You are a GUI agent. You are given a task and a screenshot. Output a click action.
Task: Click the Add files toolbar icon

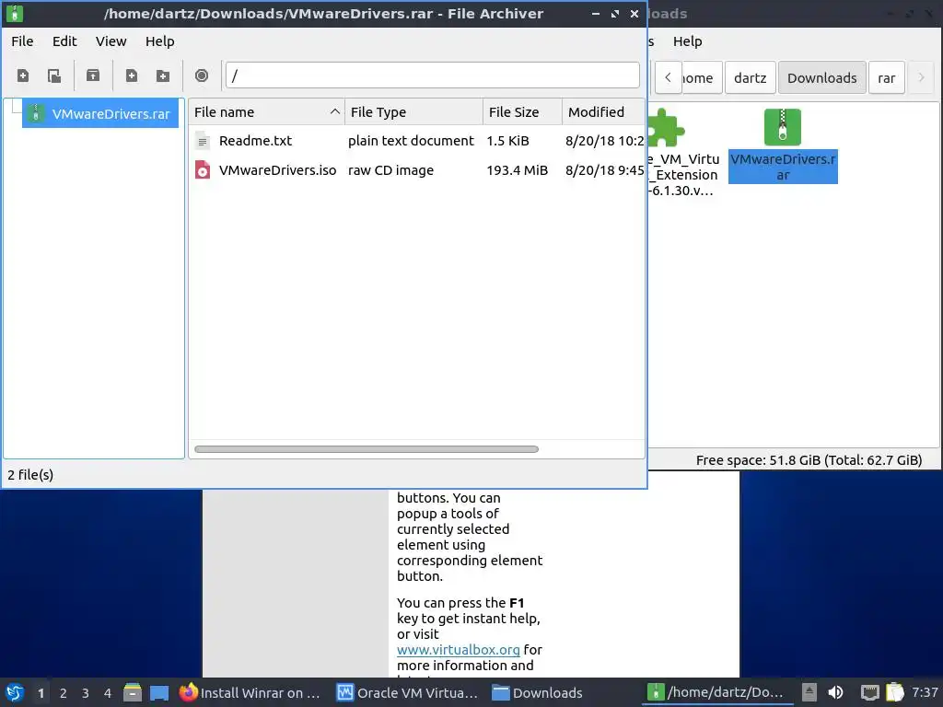pyautogui.click(x=131, y=75)
